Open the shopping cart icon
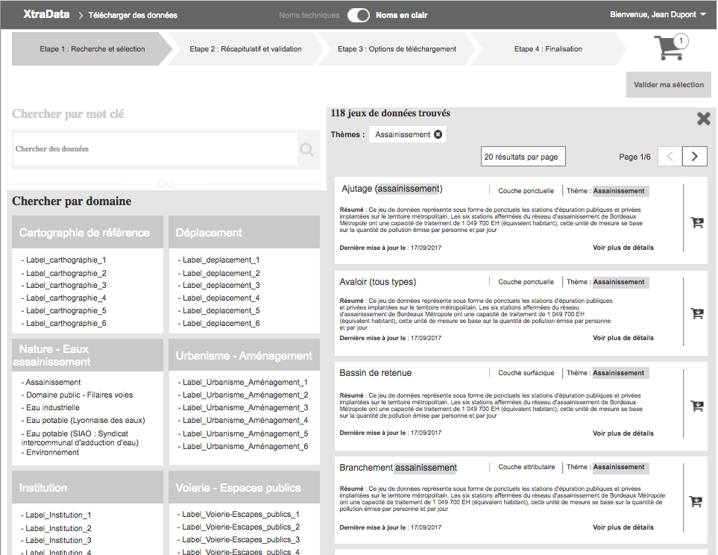 pos(668,48)
